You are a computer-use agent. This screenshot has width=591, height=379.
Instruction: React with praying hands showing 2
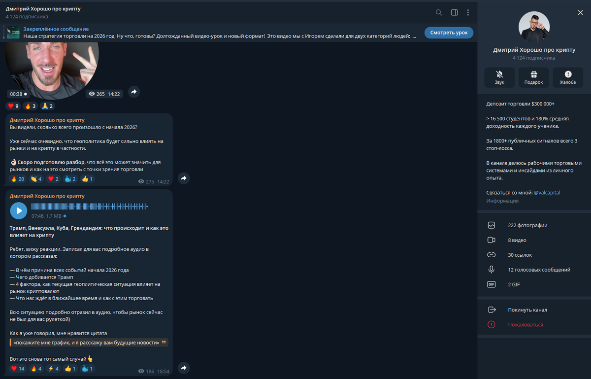coord(47,106)
